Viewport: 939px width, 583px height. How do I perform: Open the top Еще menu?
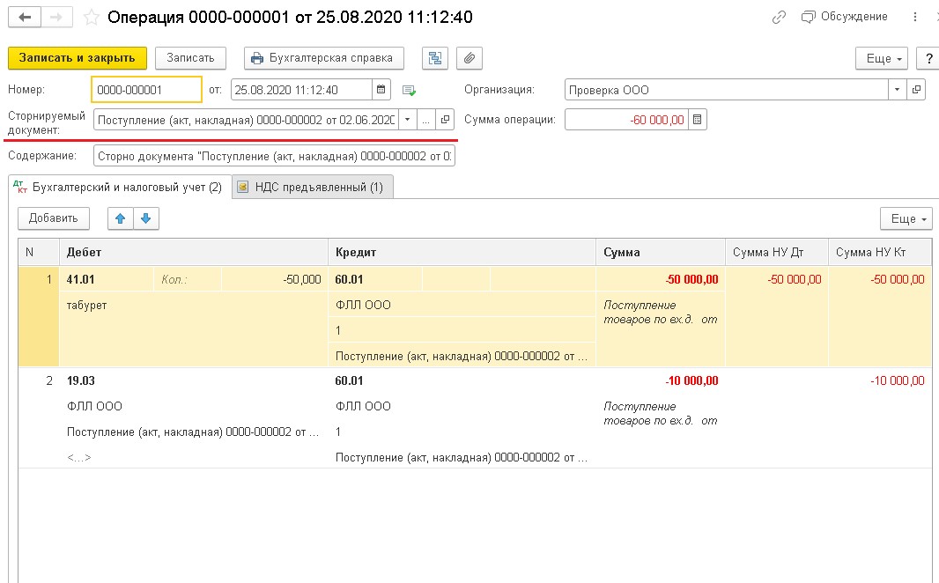pos(884,58)
